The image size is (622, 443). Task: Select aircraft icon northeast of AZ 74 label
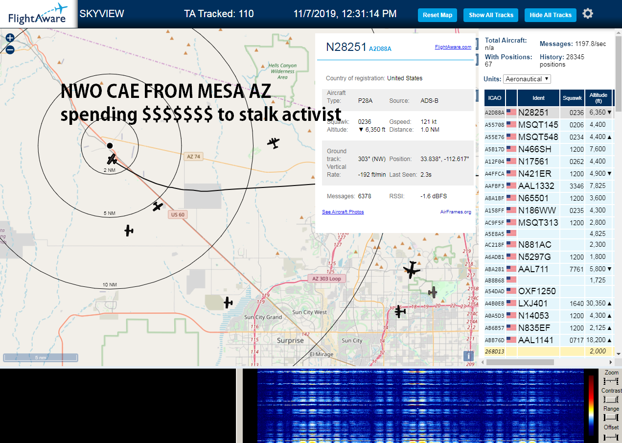click(274, 143)
